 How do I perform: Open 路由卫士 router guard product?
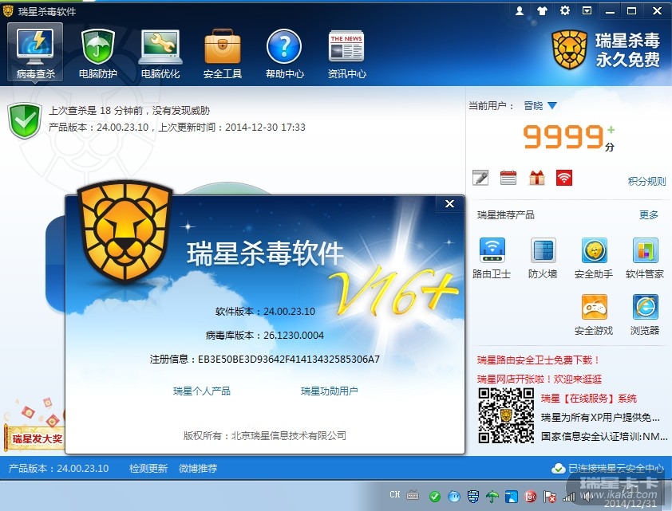492,258
